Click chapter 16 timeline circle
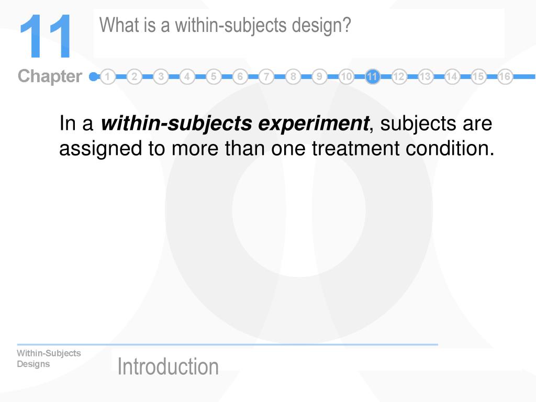This screenshot has width=536, height=402. pos(505,76)
